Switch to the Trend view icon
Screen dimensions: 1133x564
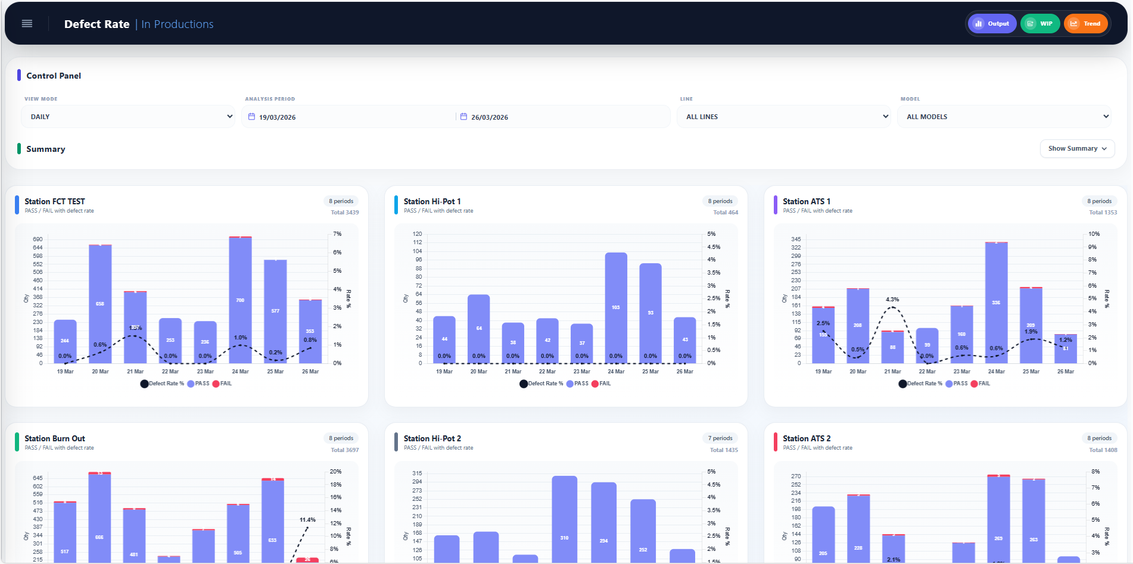pyautogui.click(x=1086, y=24)
